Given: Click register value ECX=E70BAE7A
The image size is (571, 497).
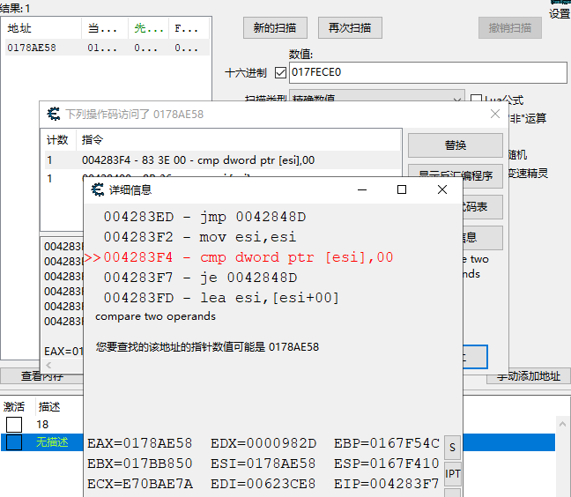Looking at the screenshot, I should (x=140, y=484).
